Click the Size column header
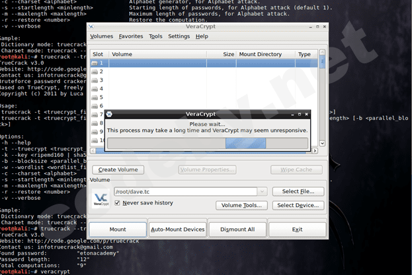This screenshot has height=275, width=412. pos(222,54)
